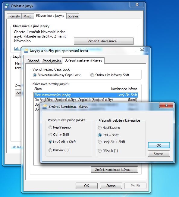This screenshot has height=197, width=179.
Task: Select Stisknutím klávesy Caps Lock option
Action: point(57,75)
